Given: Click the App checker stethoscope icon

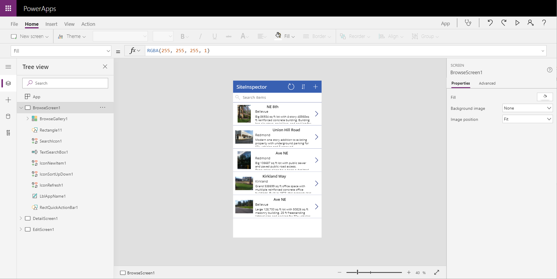Looking at the screenshot, I should point(468,23).
